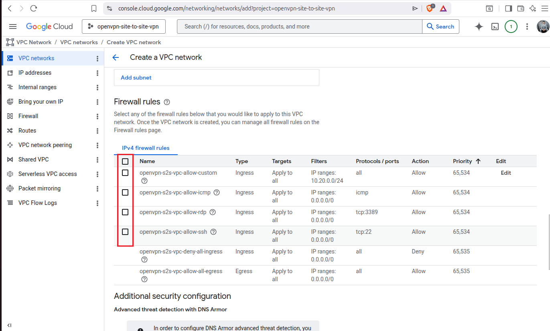Check the openvpn-s2s-vpc-allow-rdp rule

125,212
